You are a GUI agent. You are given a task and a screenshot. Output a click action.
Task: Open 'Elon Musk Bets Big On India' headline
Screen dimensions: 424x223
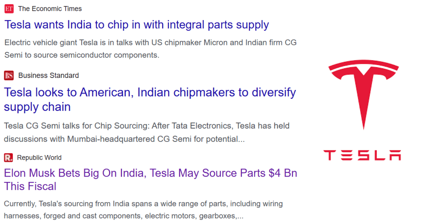151,179
